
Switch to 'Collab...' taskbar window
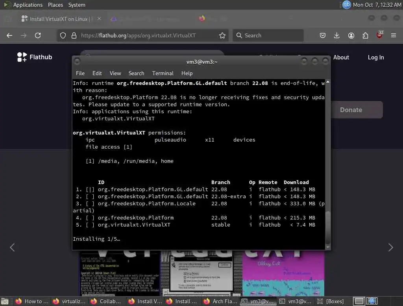pyautogui.click(x=106, y=301)
